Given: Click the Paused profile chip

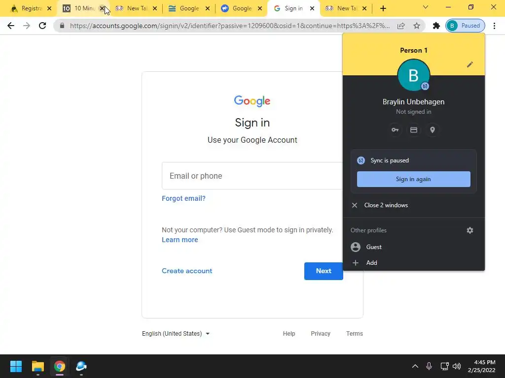Looking at the screenshot, I should pos(465,26).
